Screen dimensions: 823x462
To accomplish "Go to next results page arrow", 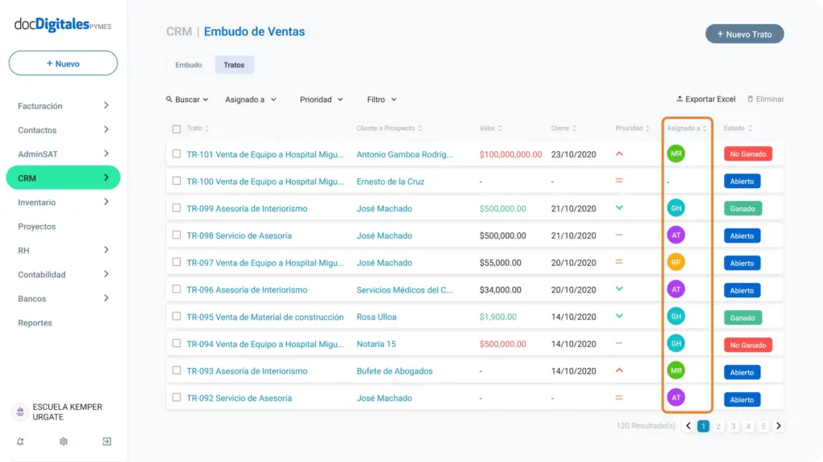I will 779,427.
